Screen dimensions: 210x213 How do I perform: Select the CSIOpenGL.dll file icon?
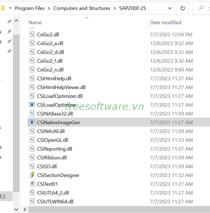click(x=32, y=140)
